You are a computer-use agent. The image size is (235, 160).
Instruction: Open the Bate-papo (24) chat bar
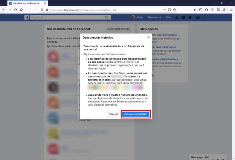[x=208, y=157]
